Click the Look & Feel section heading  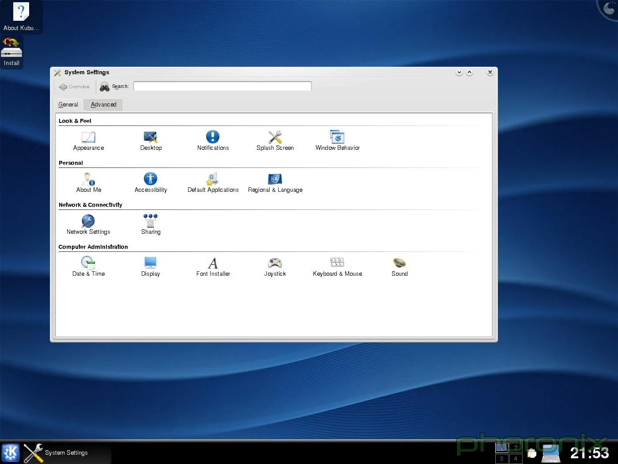pos(75,121)
